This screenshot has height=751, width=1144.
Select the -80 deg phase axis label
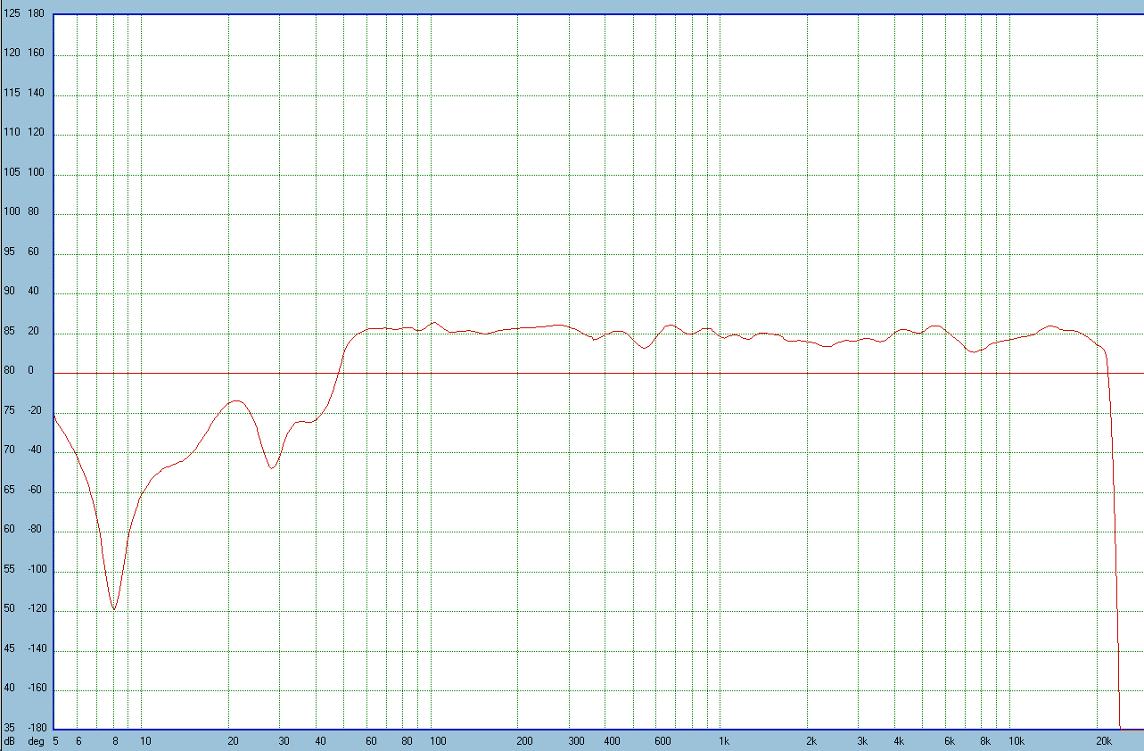(x=36, y=530)
